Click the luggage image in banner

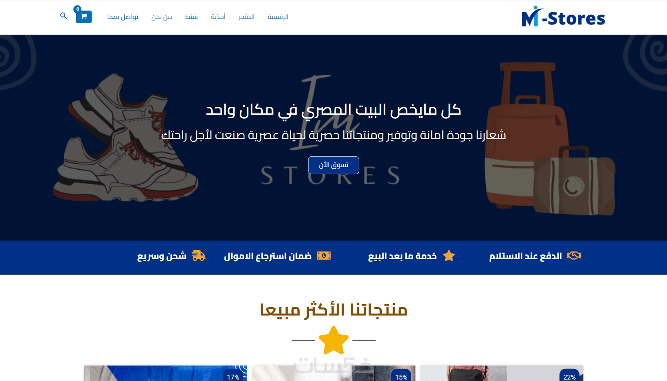(549, 139)
